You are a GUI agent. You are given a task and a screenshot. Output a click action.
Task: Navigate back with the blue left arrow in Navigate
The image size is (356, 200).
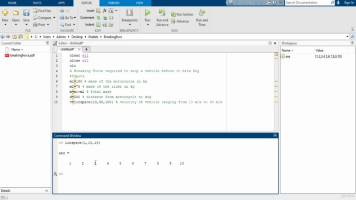pyautogui.click(x=62, y=11)
